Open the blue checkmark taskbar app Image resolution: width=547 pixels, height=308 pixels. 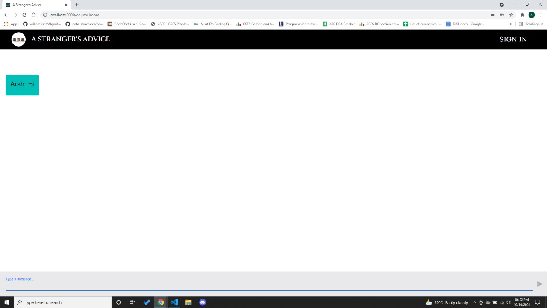pos(147,302)
